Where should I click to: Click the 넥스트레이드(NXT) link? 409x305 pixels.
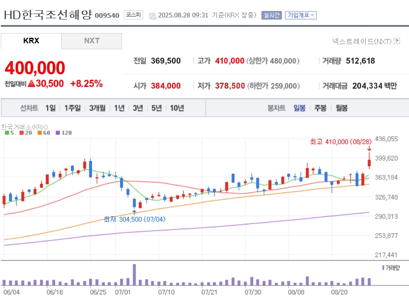[x=362, y=41]
